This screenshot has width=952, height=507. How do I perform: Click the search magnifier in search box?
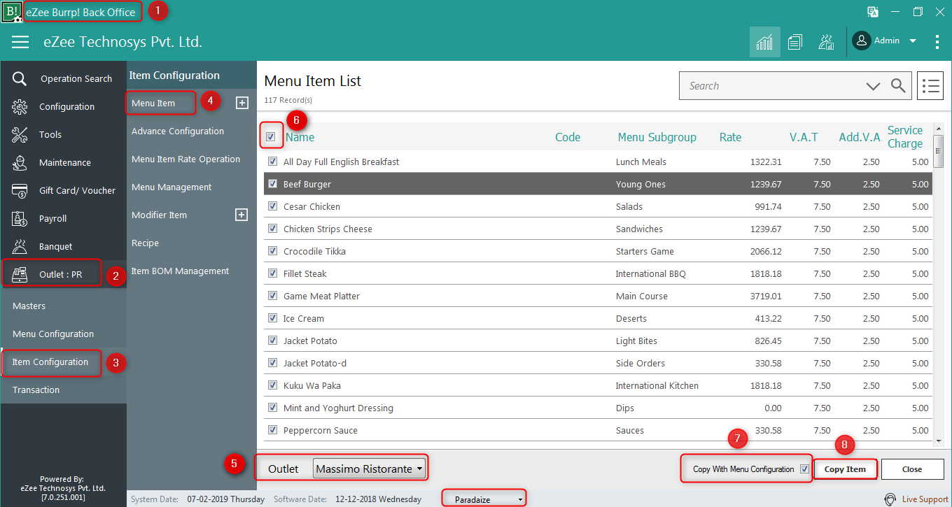coord(898,86)
